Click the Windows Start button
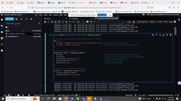Screen dimensions: 181x101 [x=3, y=98]
